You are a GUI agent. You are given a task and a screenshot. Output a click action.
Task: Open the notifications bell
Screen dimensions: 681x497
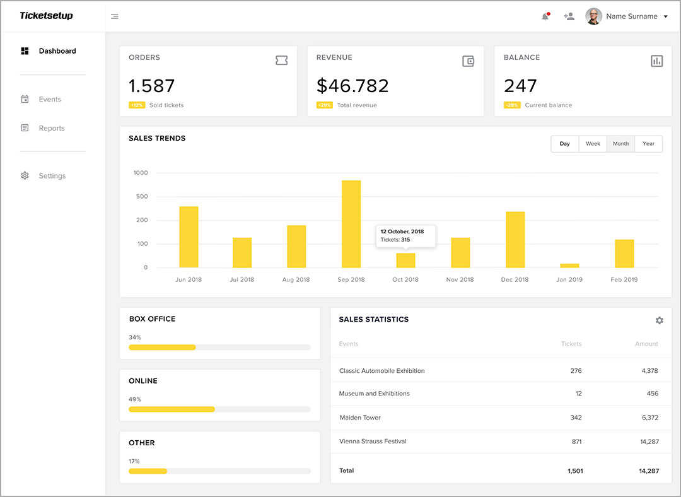coord(545,16)
